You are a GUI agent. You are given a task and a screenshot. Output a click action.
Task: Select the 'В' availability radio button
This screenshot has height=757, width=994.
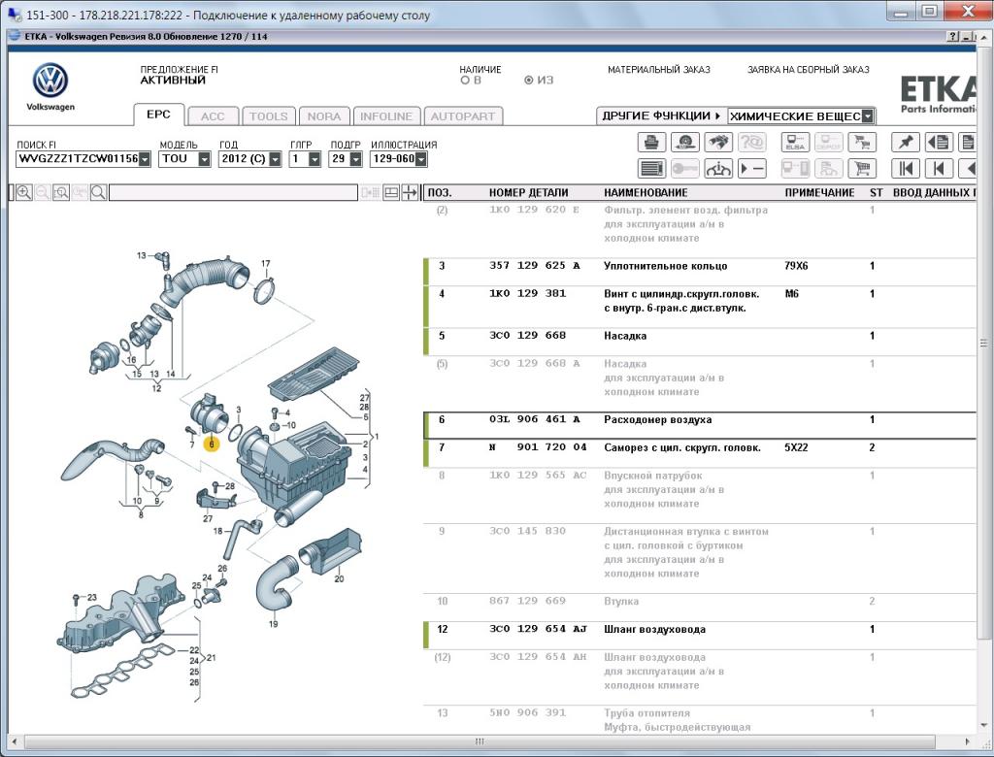pos(465,81)
